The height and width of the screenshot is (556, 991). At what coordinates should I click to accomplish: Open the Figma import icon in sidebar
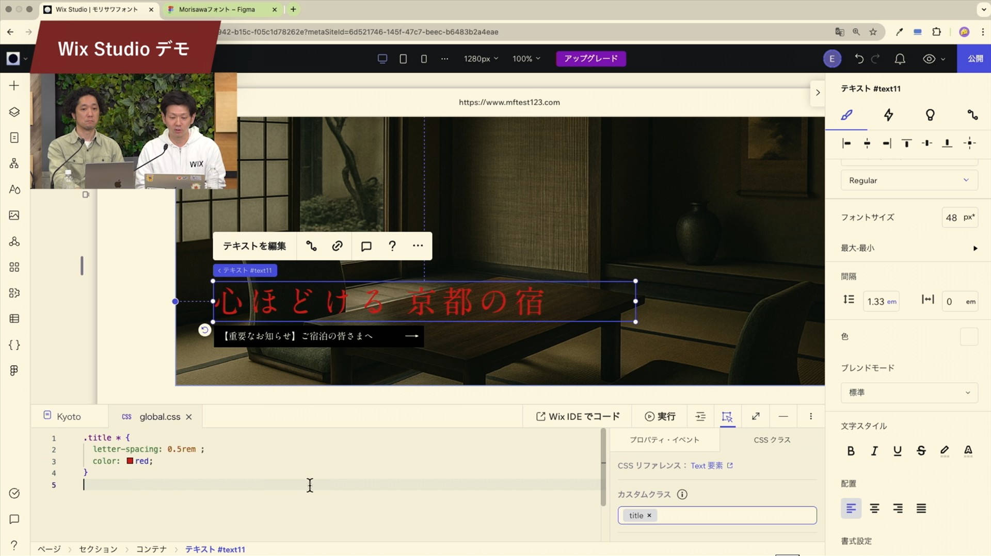pos(14,370)
